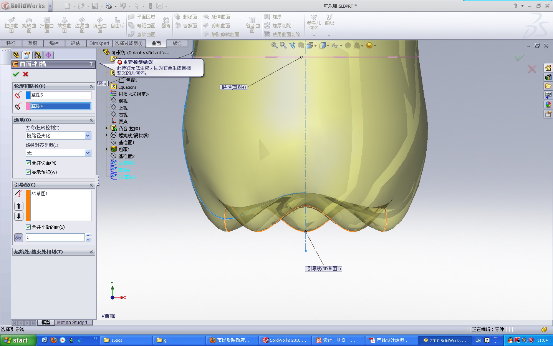Click 剪裁曲面 trim surface button
The width and height of the screenshot is (553, 346).
point(217,25)
